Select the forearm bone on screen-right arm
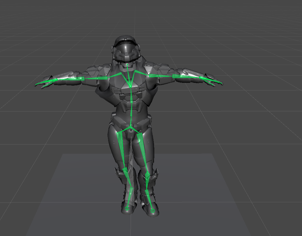The height and width of the screenshot is (236, 302). point(187,76)
